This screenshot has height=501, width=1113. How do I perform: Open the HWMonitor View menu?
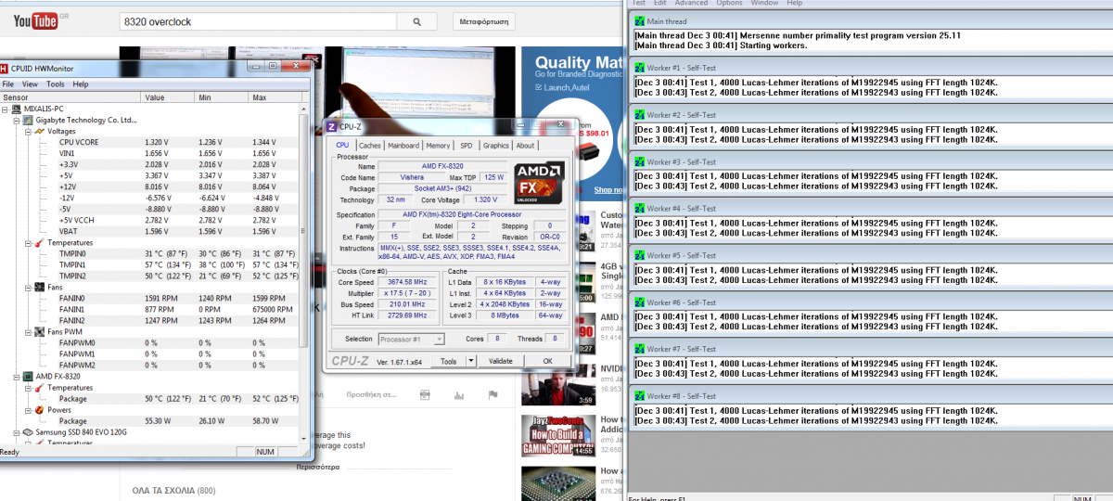[x=30, y=84]
